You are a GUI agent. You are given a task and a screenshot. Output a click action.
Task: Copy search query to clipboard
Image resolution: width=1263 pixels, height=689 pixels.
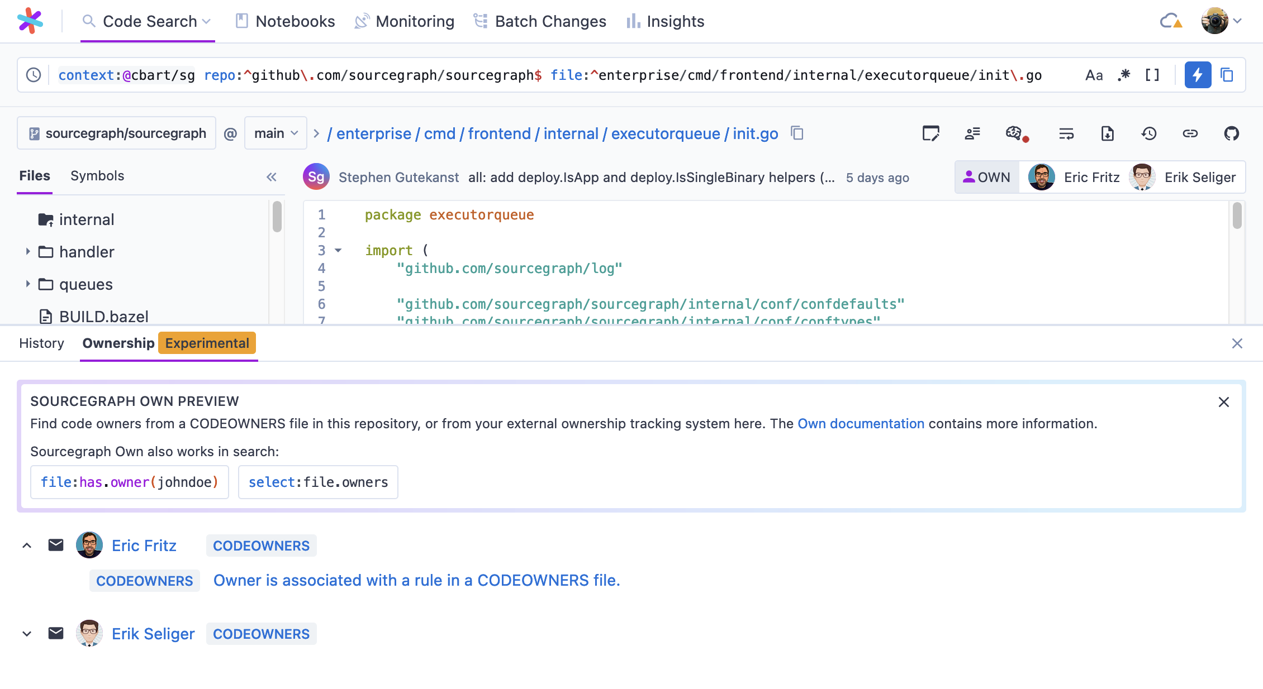coord(1227,75)
